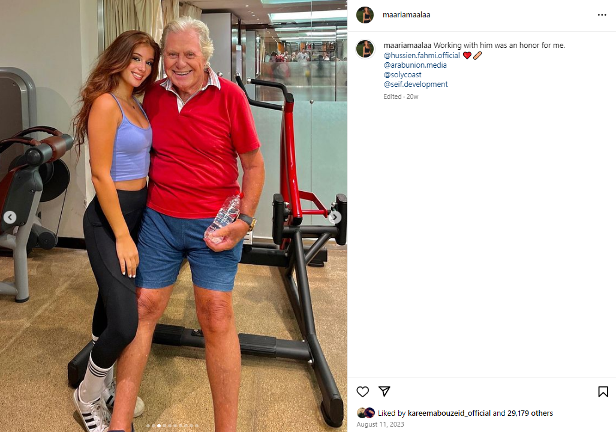The height and width of the screenshot is (432, 616).
Task: Open kareemabouzeid_official liker profile
Action: (449, 413)
